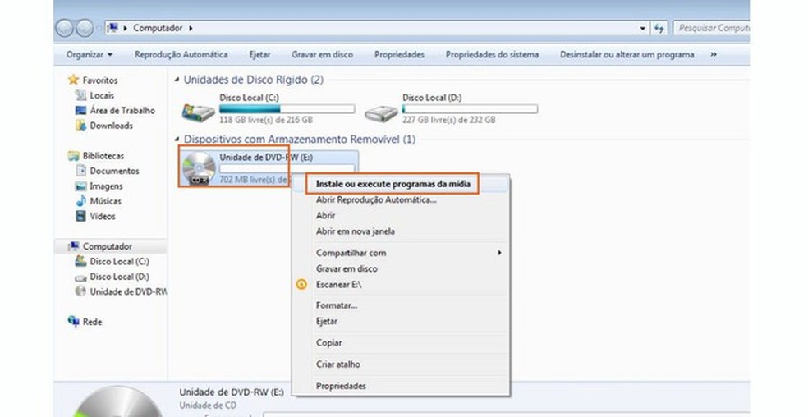Click Propriedades in the toolbar
The width and height of the screenshot is (808, 417).
click(x=399, y=55)
